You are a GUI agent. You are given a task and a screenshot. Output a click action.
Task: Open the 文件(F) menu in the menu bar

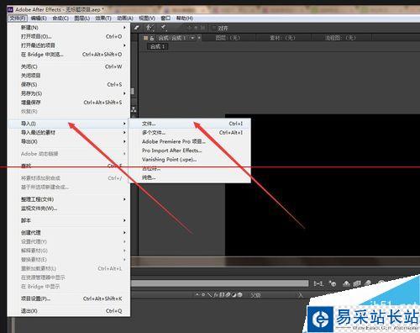(18, 18)
